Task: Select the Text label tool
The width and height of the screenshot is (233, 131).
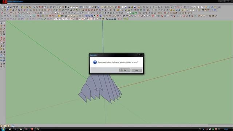Action: (4, 49)
